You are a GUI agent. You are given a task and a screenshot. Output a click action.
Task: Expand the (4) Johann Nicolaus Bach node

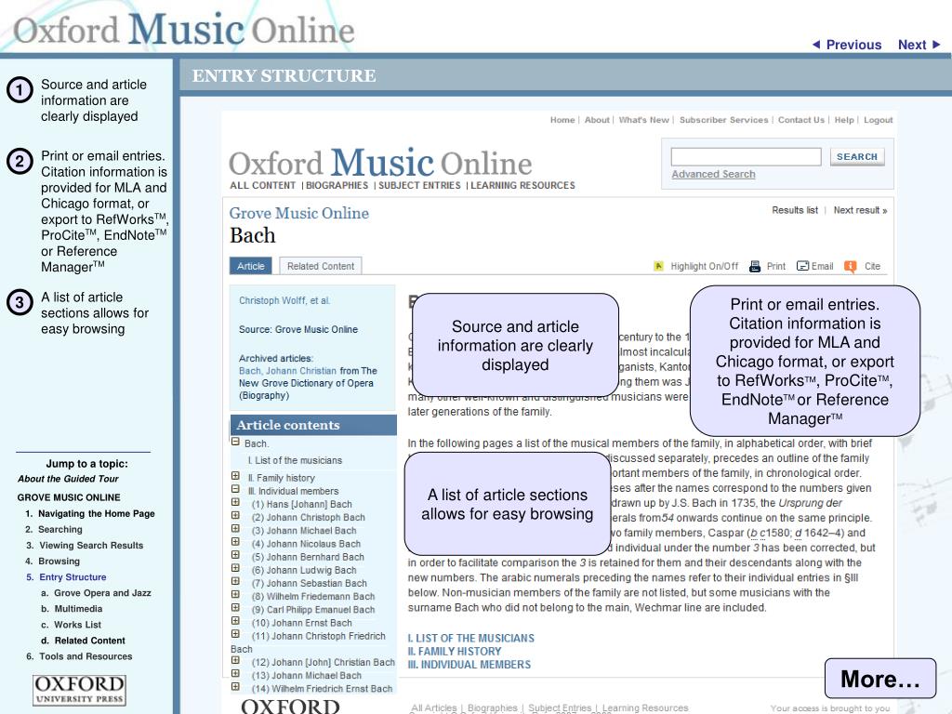(235, 542)
